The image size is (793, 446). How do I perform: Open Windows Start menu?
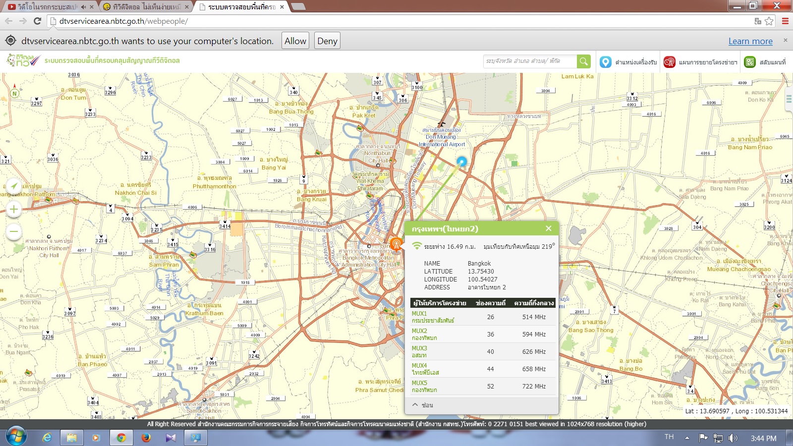coord(16,437)
